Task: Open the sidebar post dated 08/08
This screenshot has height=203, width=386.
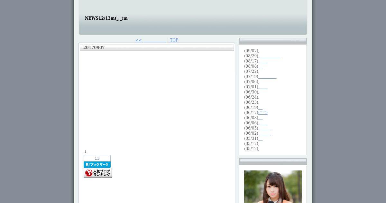Action: click(x=261, y=66)
